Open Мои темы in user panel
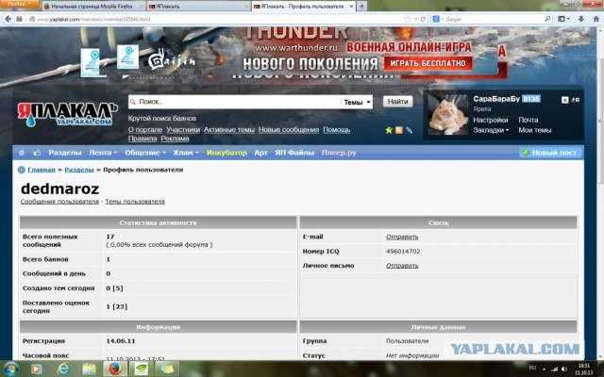604x377 pixels. tap(535, 130)
